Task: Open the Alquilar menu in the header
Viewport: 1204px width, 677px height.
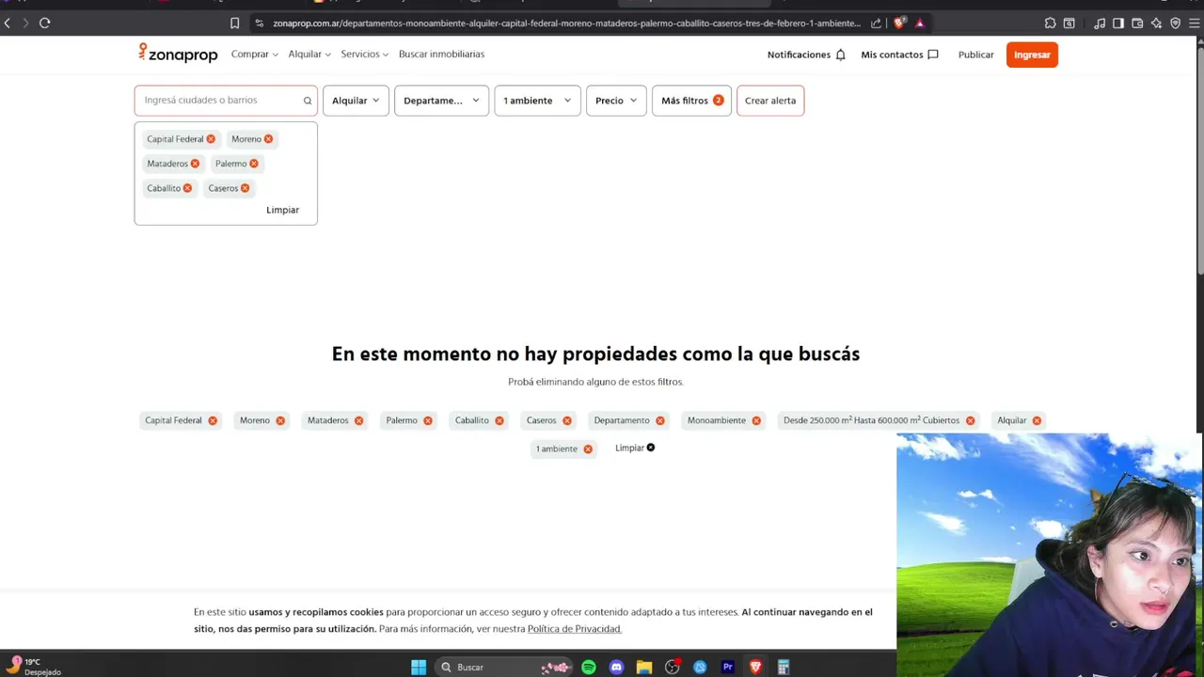Action: [309, 55]
